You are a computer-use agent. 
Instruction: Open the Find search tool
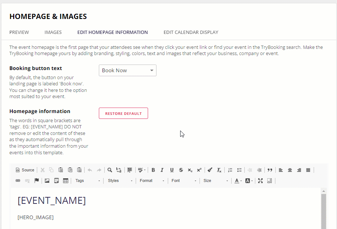109,170
